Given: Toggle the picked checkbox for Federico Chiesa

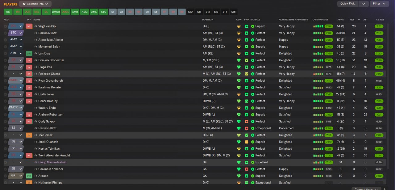Looking at the screenshot, I should click(5, 74).
